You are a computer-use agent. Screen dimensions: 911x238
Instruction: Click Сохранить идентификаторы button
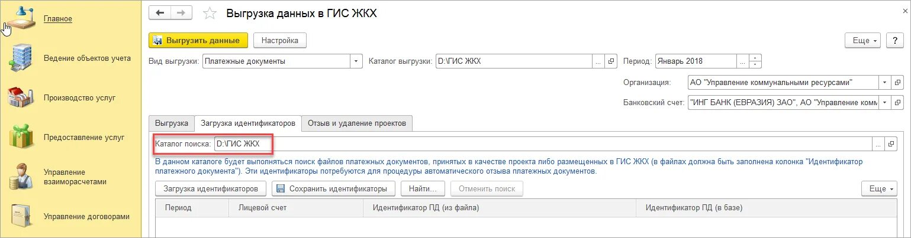[x=334, y=189]
